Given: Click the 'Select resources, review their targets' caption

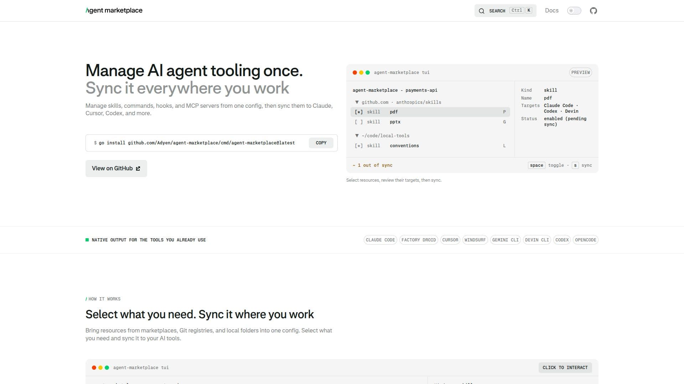Looking at the screenshot, I should 394,180.
